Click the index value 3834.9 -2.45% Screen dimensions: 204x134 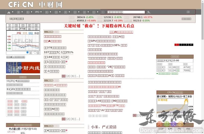tap(85, 17)
